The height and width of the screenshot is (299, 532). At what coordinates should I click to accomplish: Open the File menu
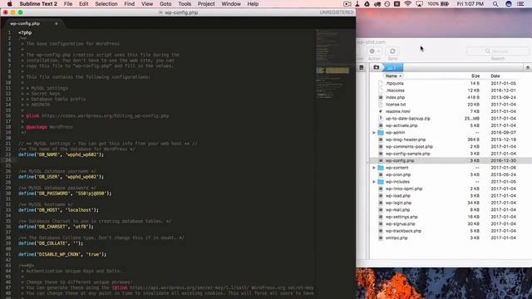coord(68,4)
